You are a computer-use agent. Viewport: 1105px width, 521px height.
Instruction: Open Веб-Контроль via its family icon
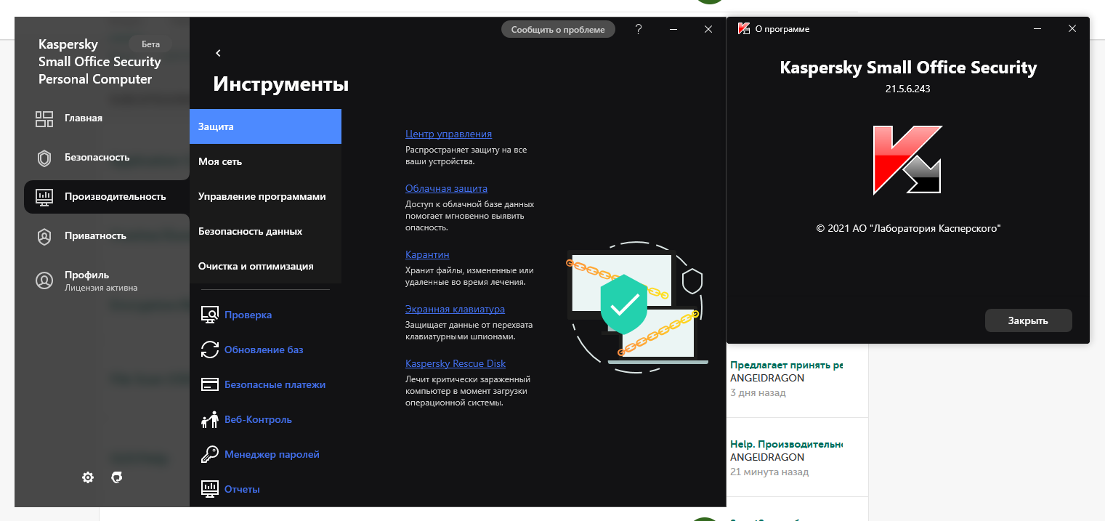coord(210,419)
